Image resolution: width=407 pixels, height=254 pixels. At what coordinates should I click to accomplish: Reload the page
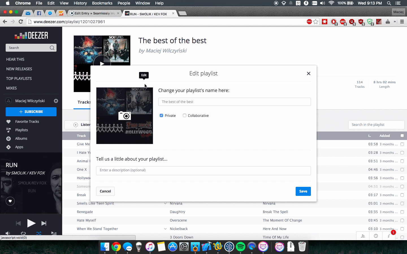(x=21, y=22)
